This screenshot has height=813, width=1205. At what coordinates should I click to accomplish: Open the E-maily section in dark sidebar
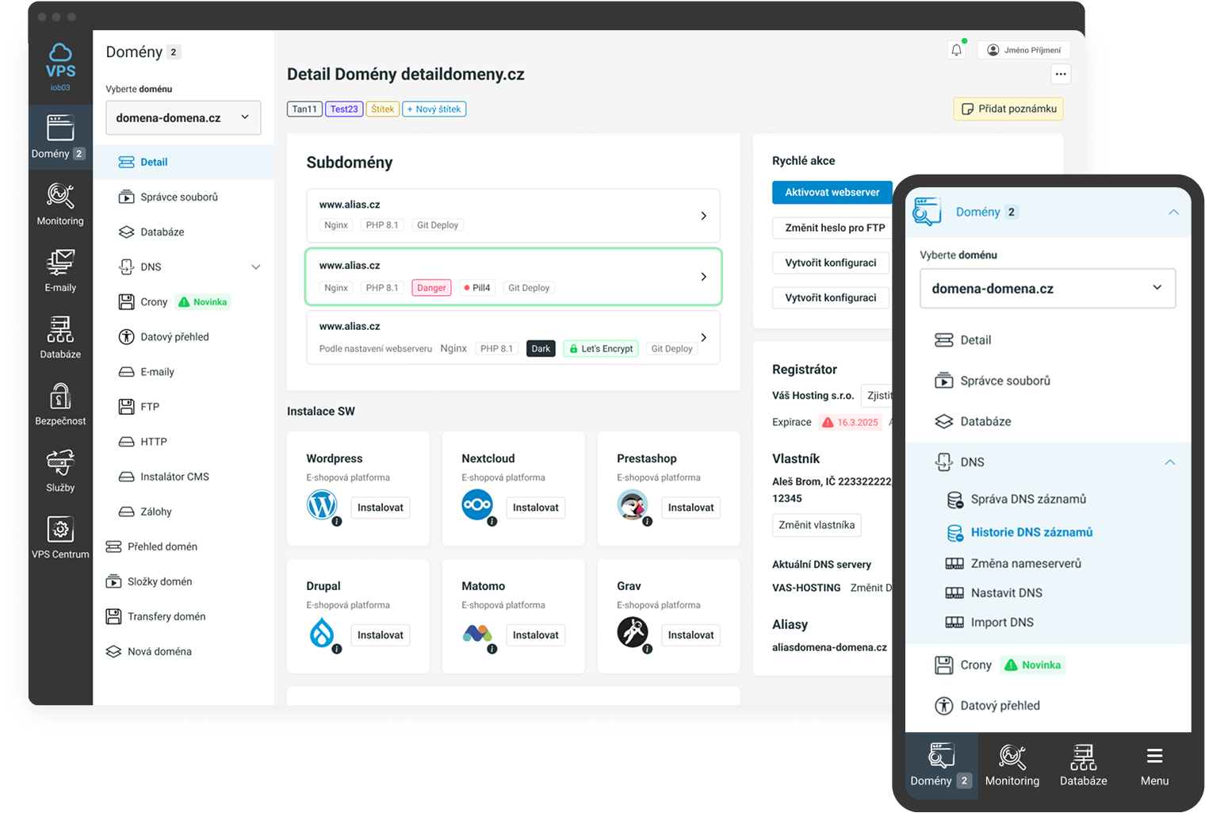[x=60, y=270]
